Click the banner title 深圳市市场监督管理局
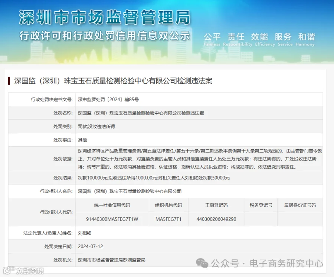This screenshot has height=277, width=334. tap(105, 17)
